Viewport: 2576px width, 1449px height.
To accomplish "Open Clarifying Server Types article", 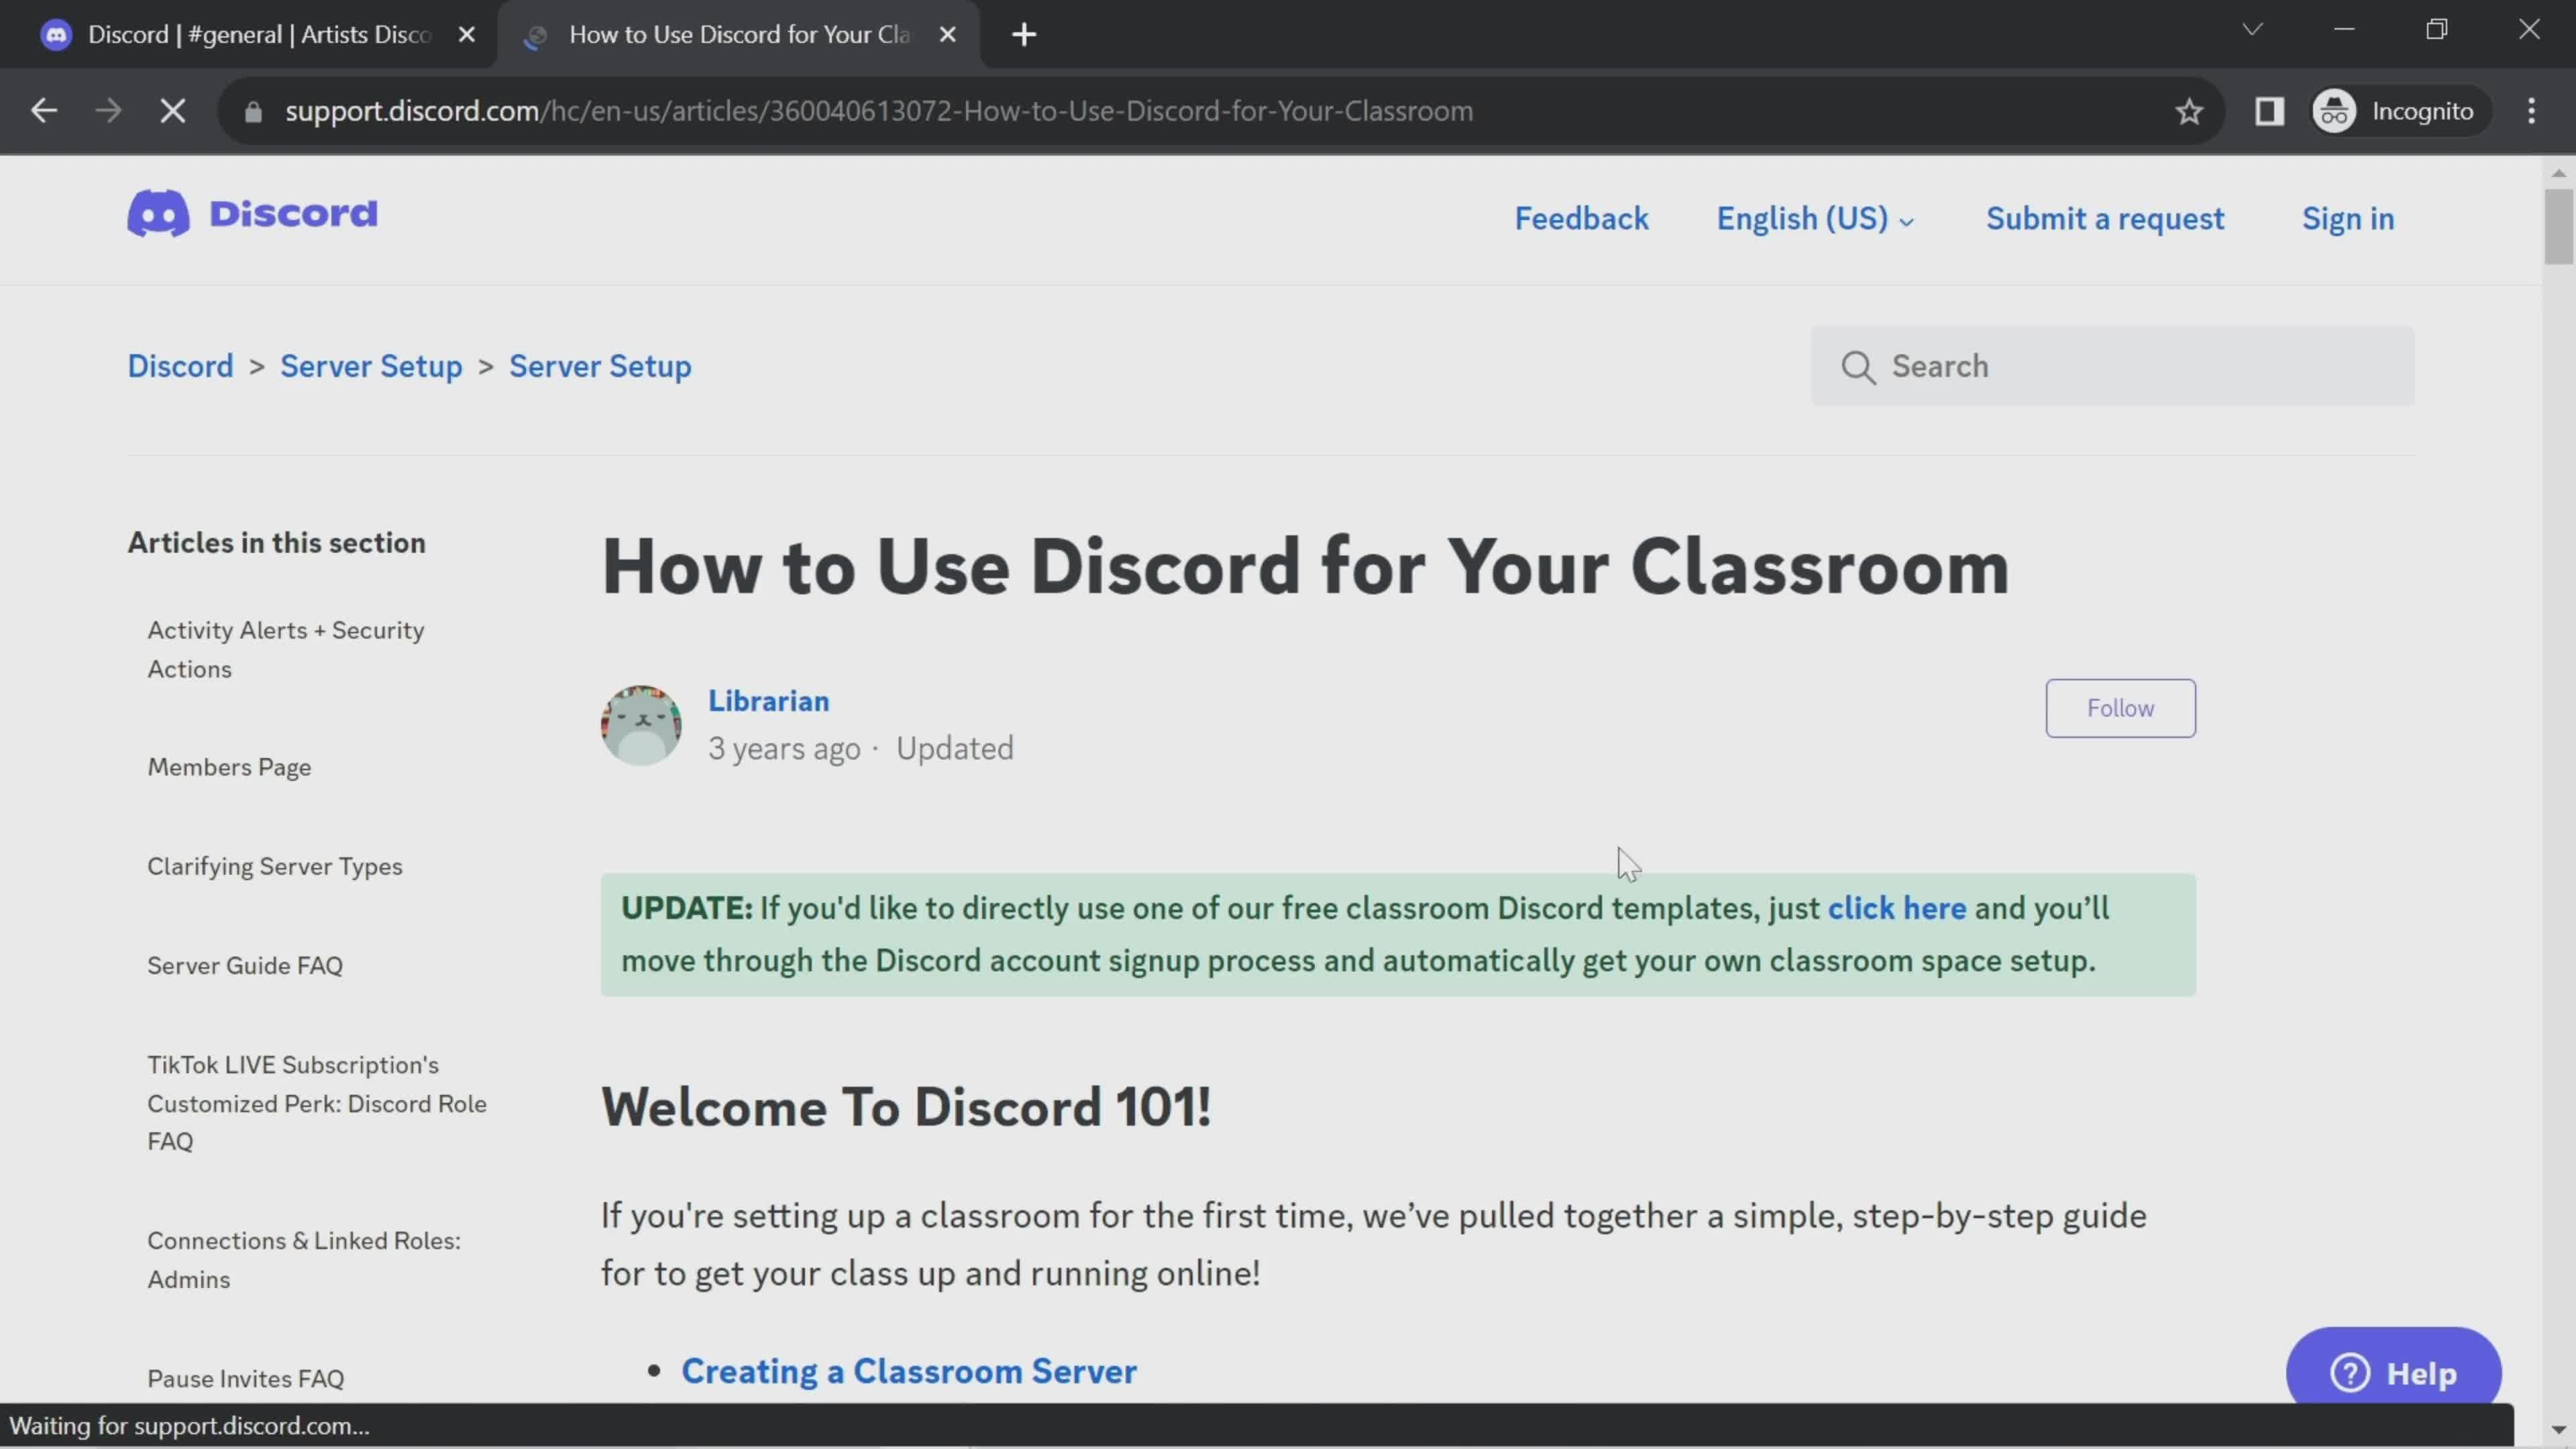I will tap(275, 866).
